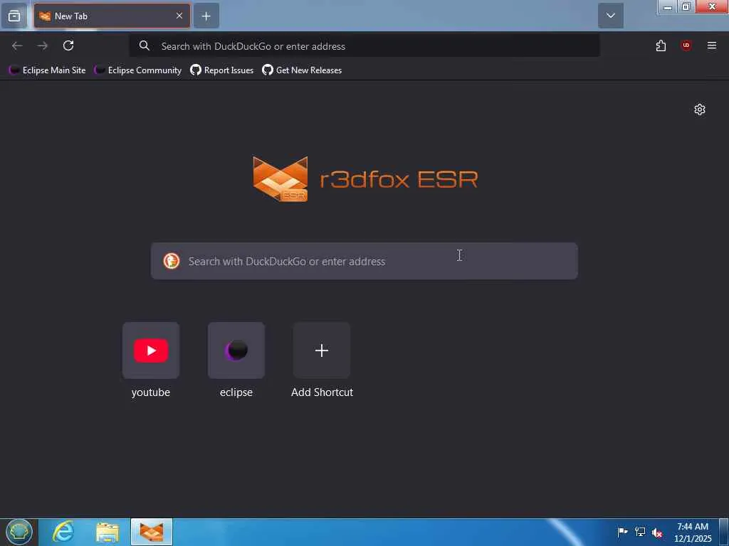The height and width of the screenshot is (546, 729).
Task: Focus the center DuckDuckGo search box
Action: [364, 261]
